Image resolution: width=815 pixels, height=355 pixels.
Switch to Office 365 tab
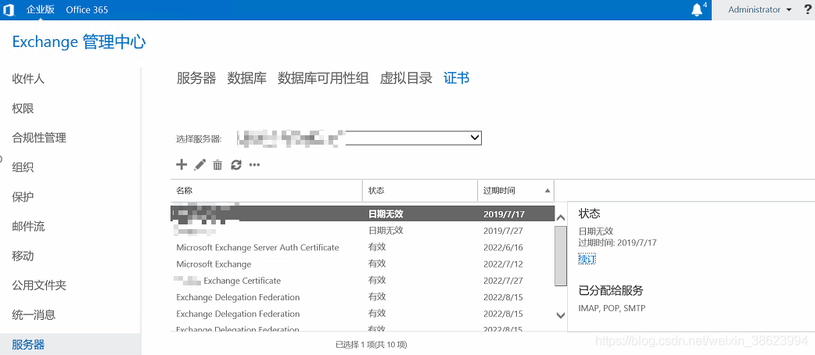(x=88, y=10)
